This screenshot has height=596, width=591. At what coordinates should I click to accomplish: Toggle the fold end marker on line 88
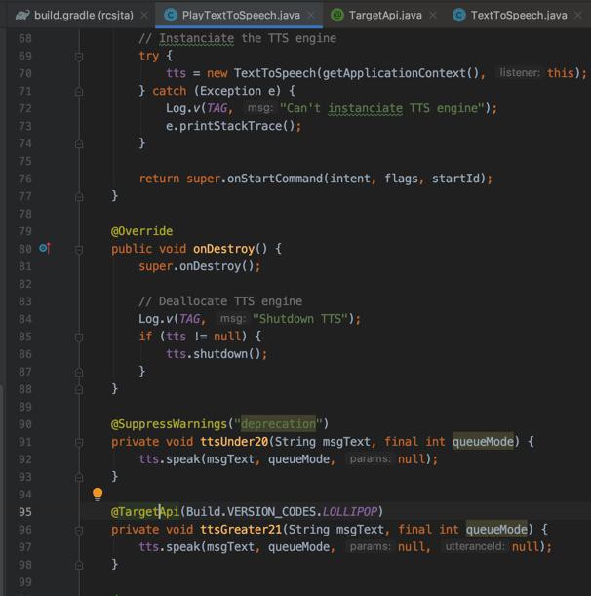pyautogui.click(x=79, y=389)
